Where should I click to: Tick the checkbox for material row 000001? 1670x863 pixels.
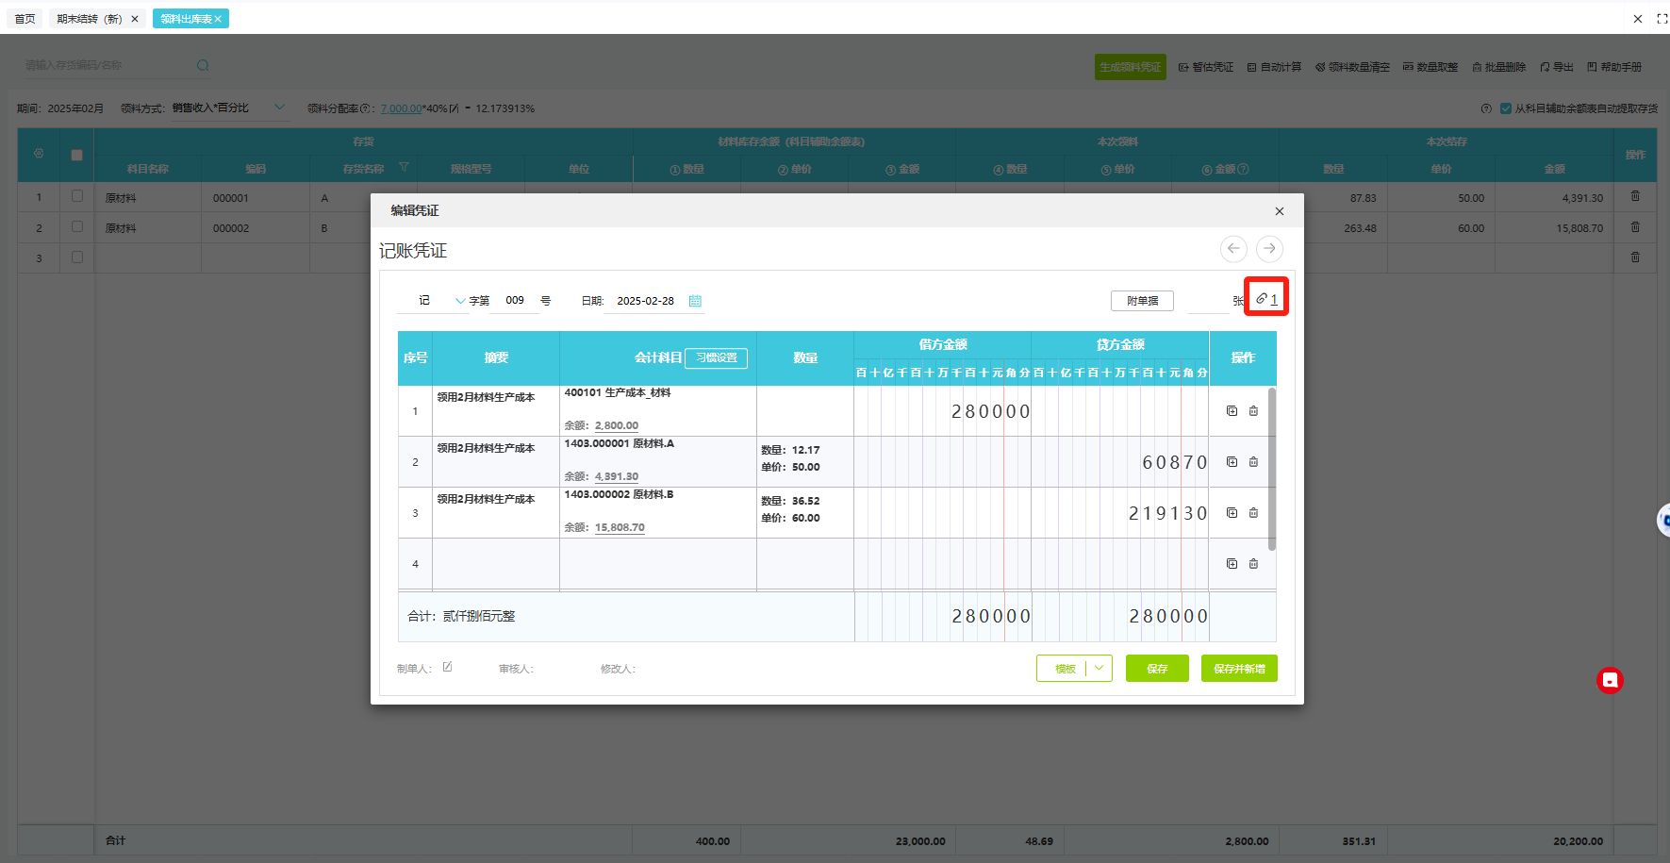[77, 197]
